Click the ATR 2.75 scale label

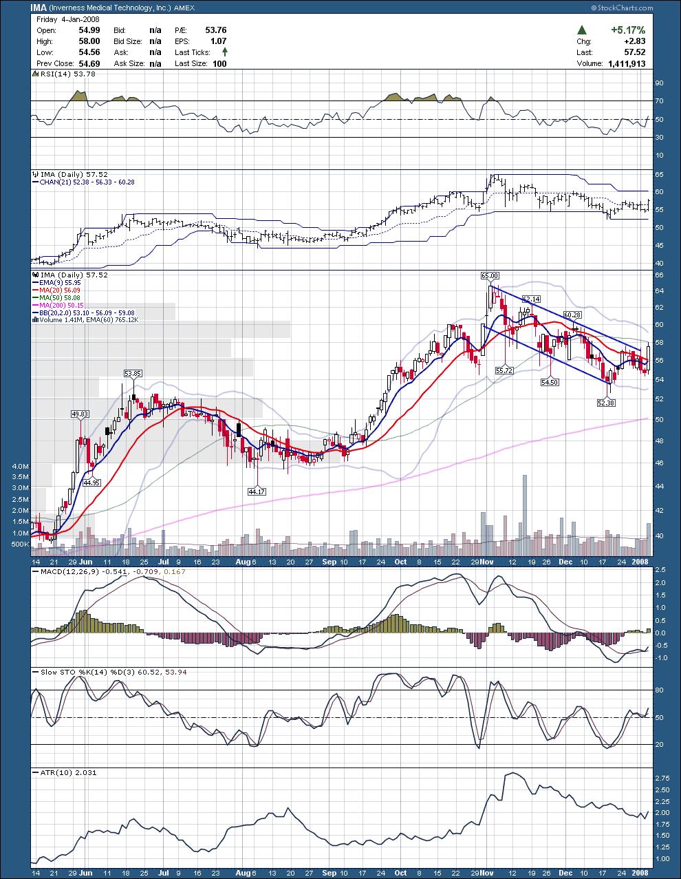click(661, 778)
